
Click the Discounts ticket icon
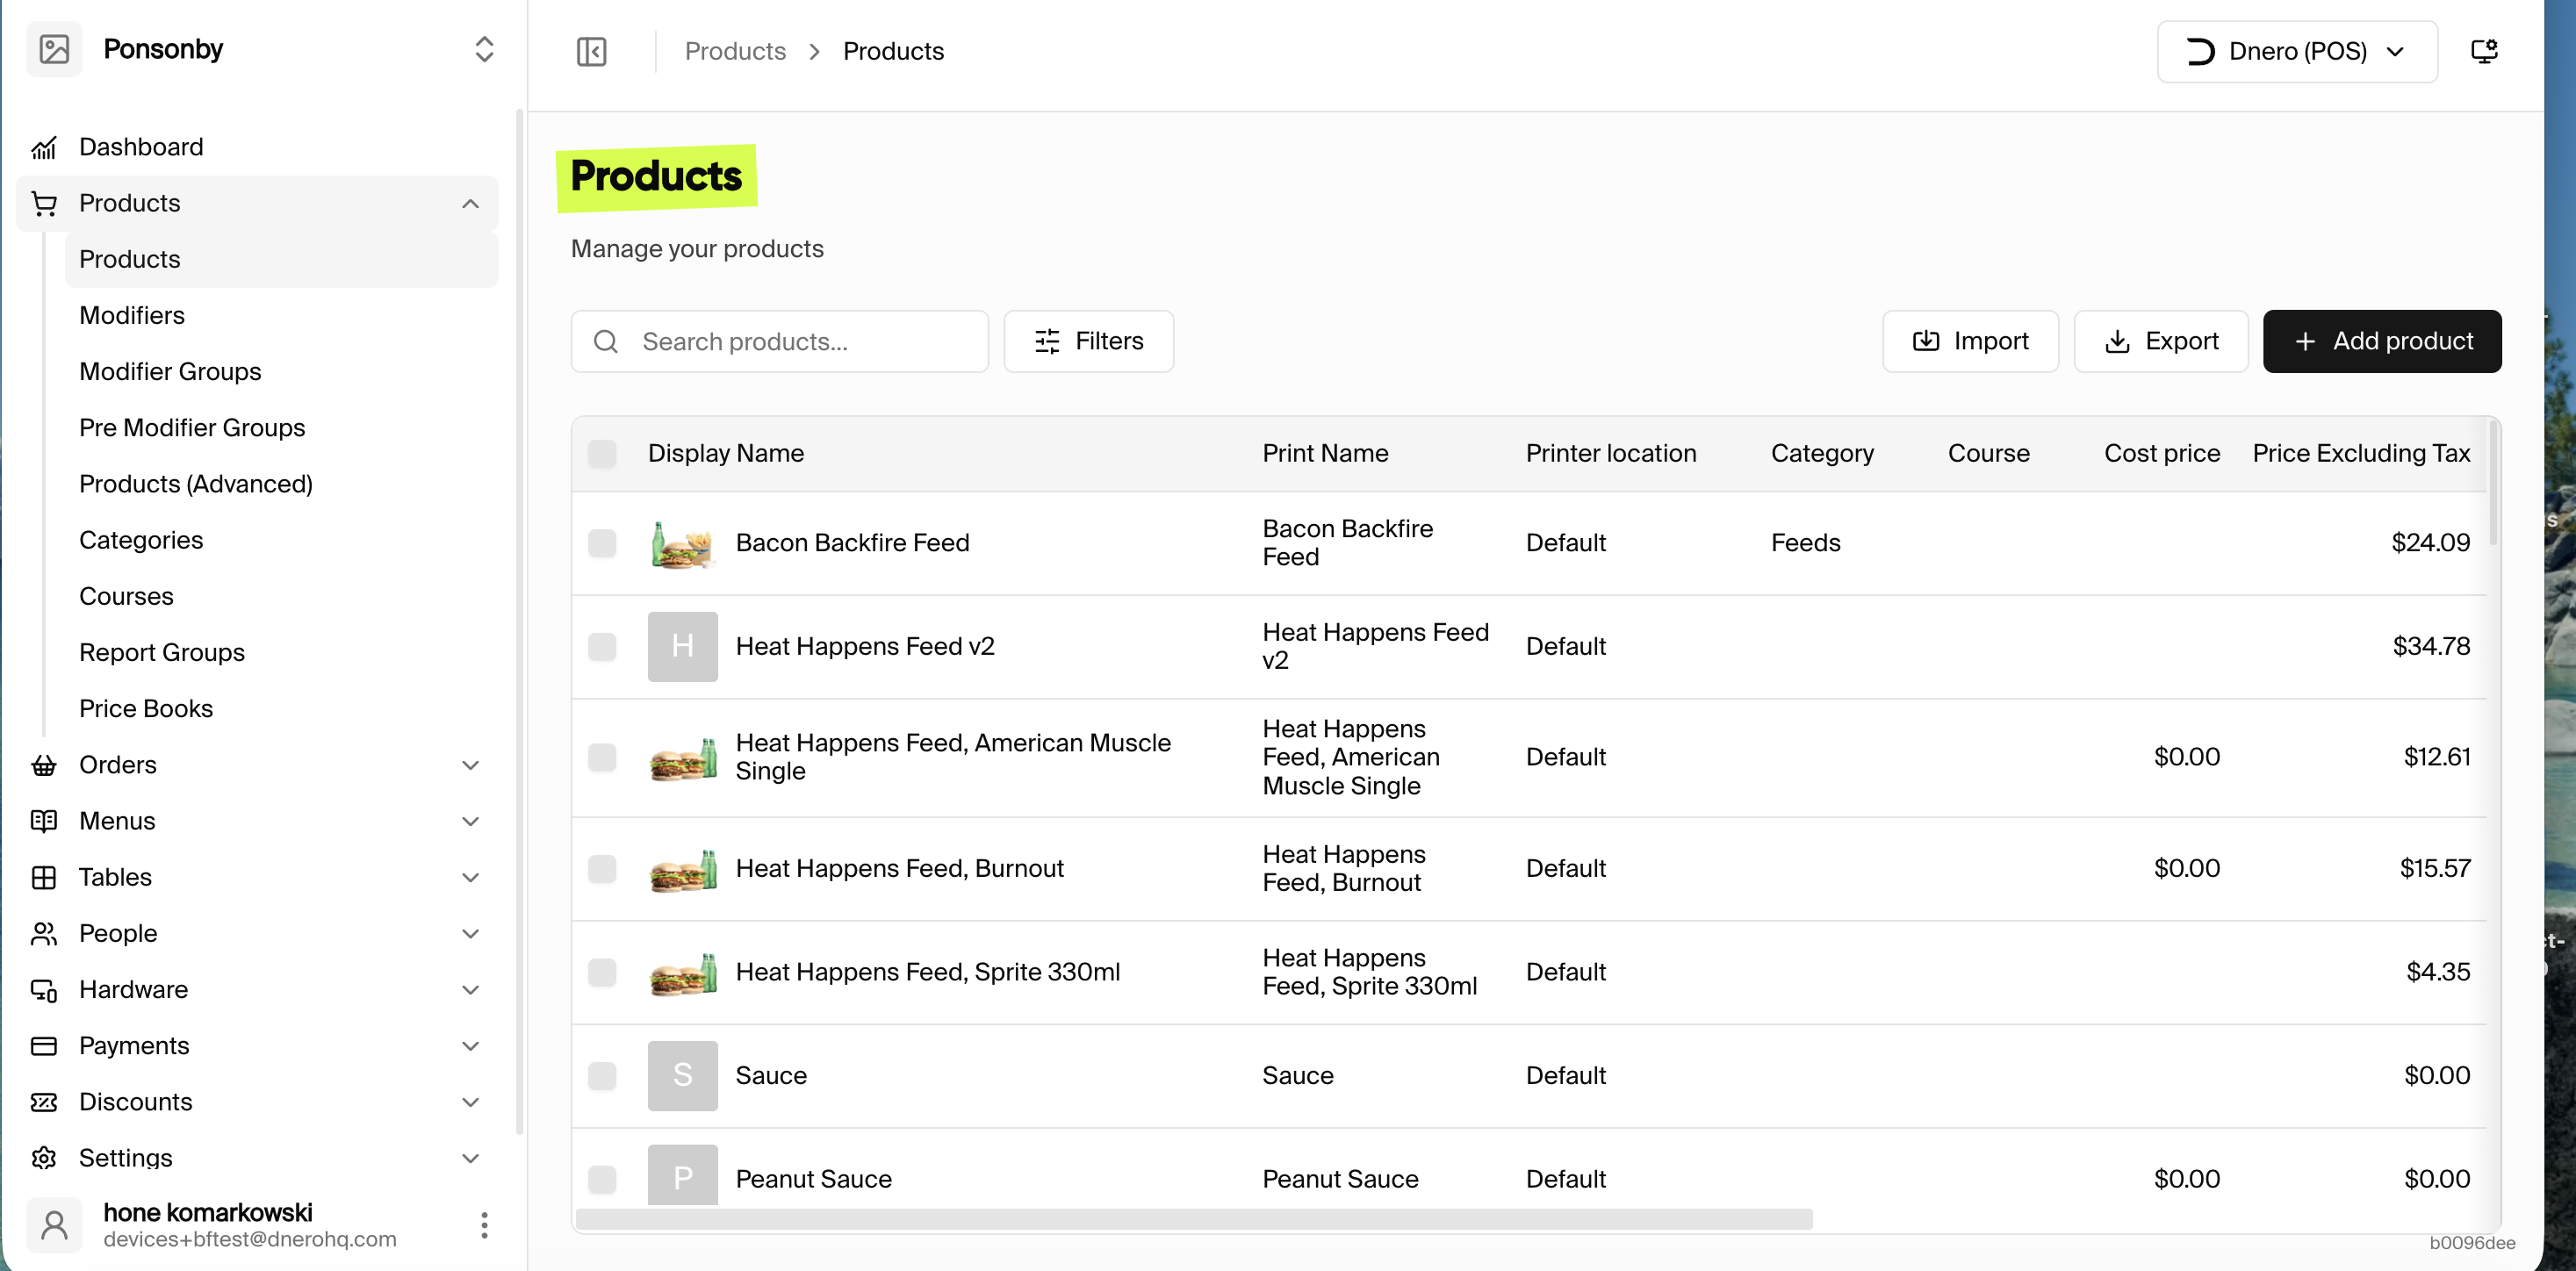pyautogui.click(x=44, y=1102)
